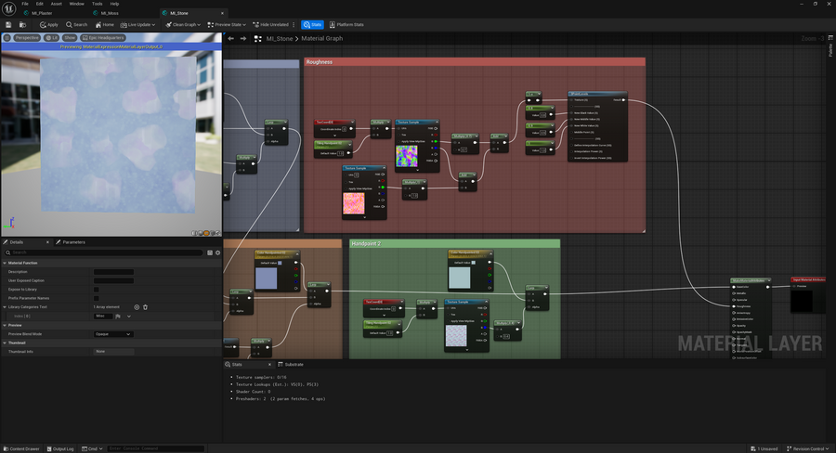Viewport: 836px width, 453px height.
Task: Open Details panel settings gear
Action: (217, 252)
